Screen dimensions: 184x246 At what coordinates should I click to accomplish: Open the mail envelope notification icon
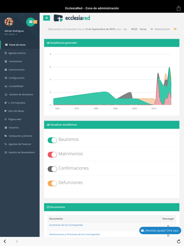pyautogui.click(x=31, y=22)
